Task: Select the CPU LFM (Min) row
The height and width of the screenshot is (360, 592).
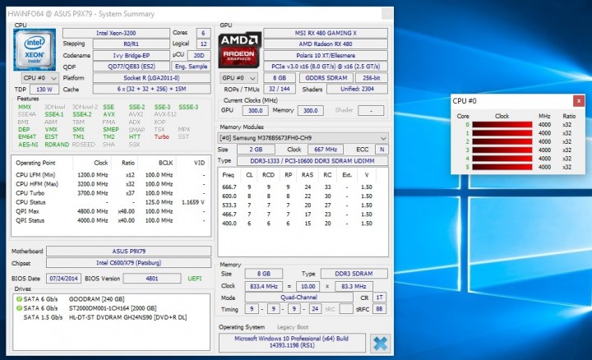Action: pyautogui.click(x=111, y=175)
